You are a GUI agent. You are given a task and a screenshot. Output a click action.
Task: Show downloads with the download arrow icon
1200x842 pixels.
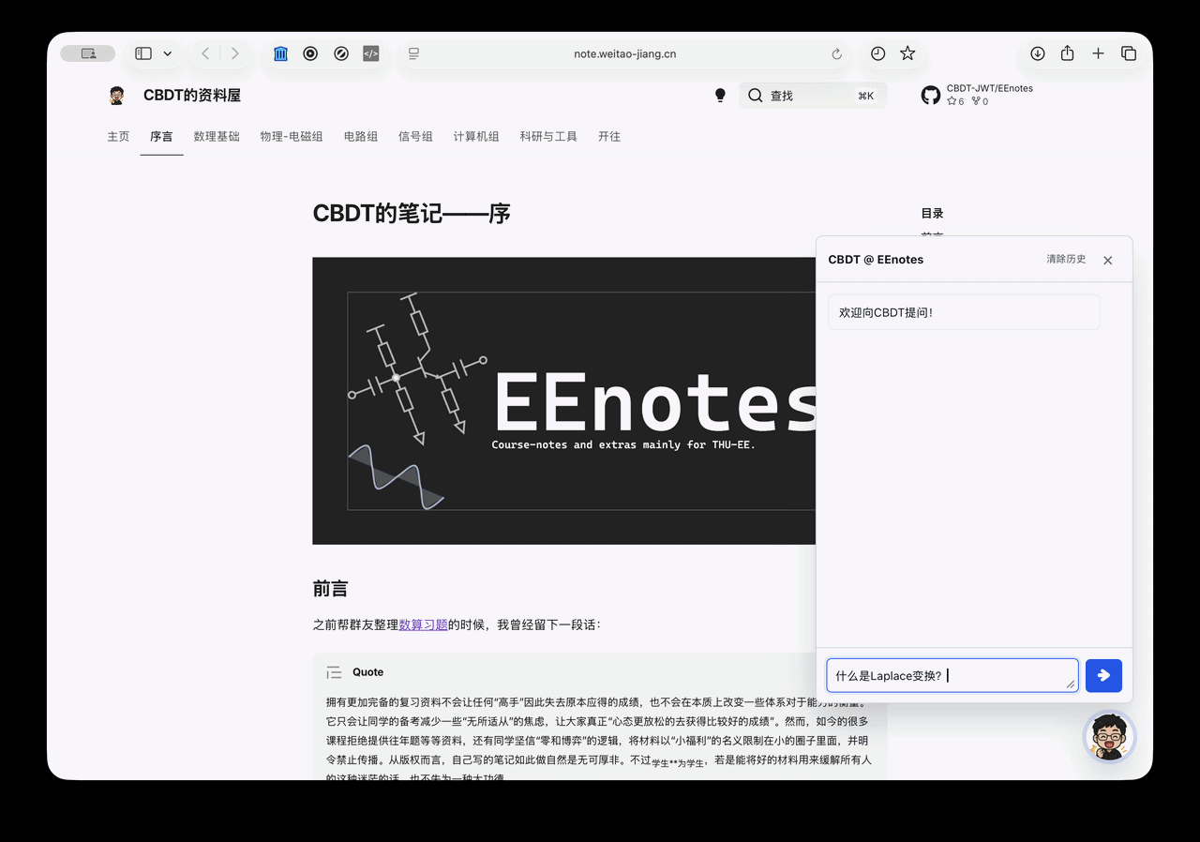coord(1038,53)
